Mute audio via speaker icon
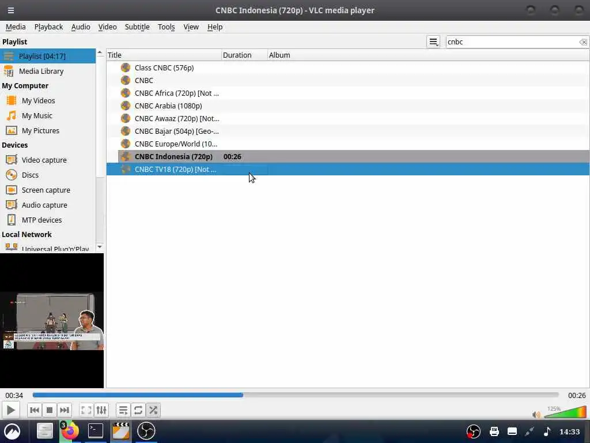 [x=536, y=415]
